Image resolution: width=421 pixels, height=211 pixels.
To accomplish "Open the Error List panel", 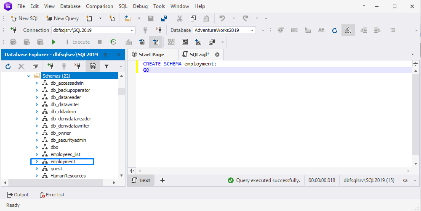I will (52, 195).
